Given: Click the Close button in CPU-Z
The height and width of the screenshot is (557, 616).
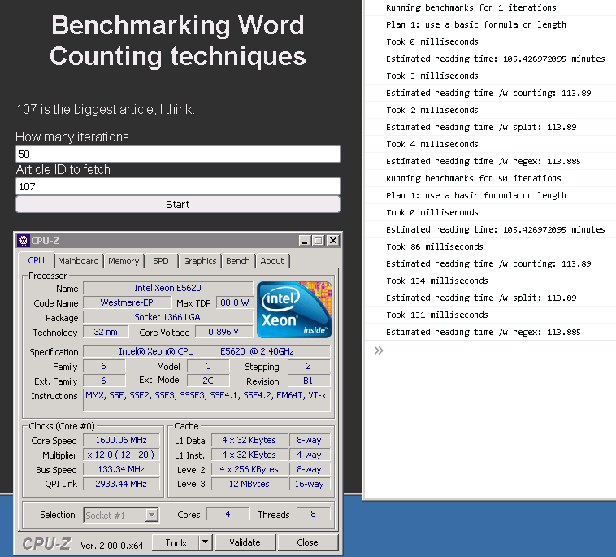Looking at the screenshot, I should (307, 542).
